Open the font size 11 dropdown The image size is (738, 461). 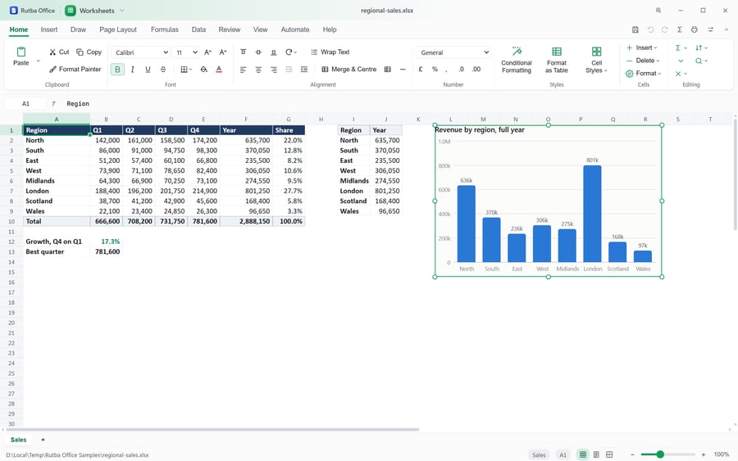pos(186,52)
